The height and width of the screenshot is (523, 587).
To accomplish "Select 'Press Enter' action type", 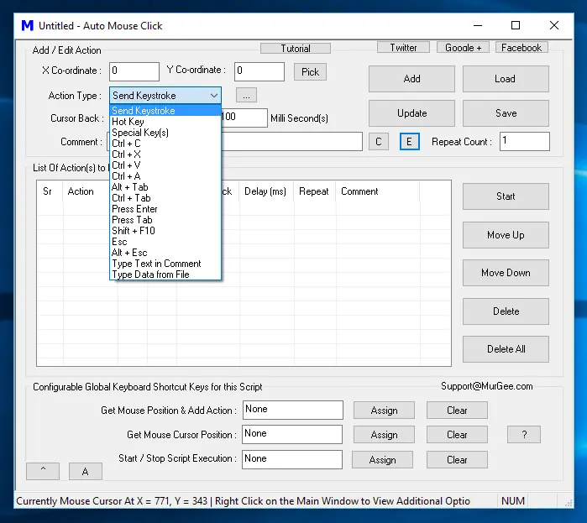I will coord(134,209).
